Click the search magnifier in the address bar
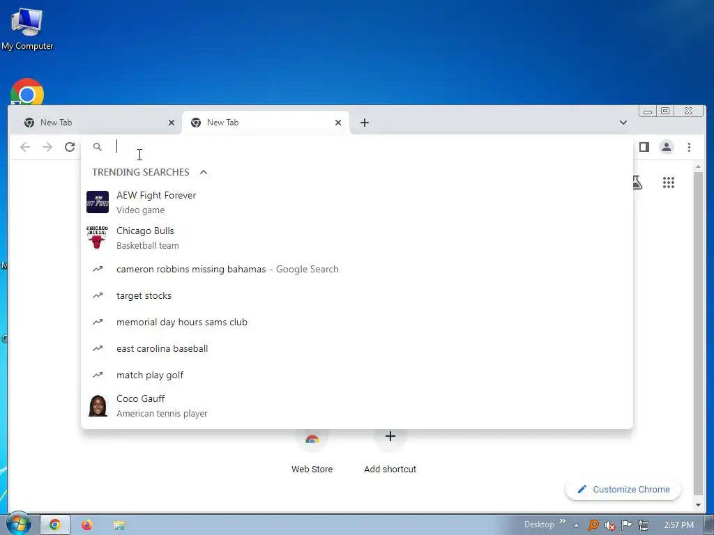Image resolution: width=714 pixels, height=535 pixels. tap(98, 147)
